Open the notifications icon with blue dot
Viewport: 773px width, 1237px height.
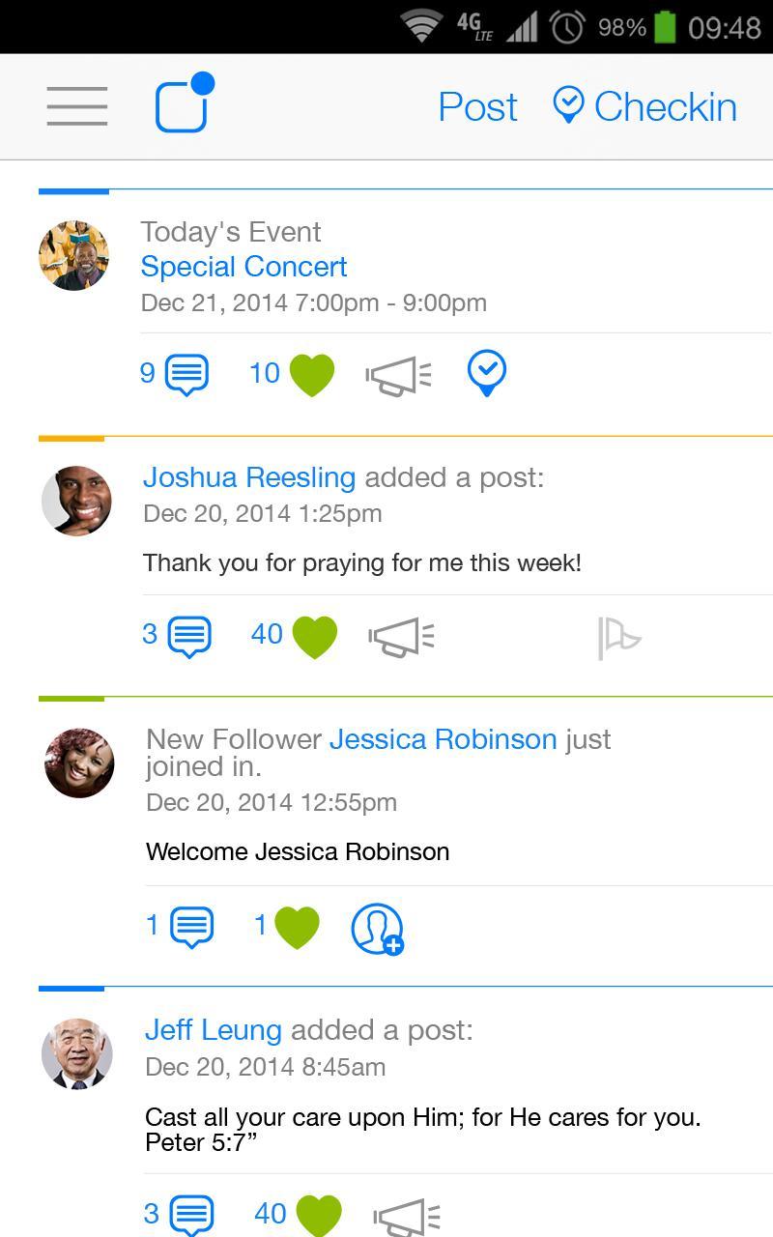tap(183, 104)
